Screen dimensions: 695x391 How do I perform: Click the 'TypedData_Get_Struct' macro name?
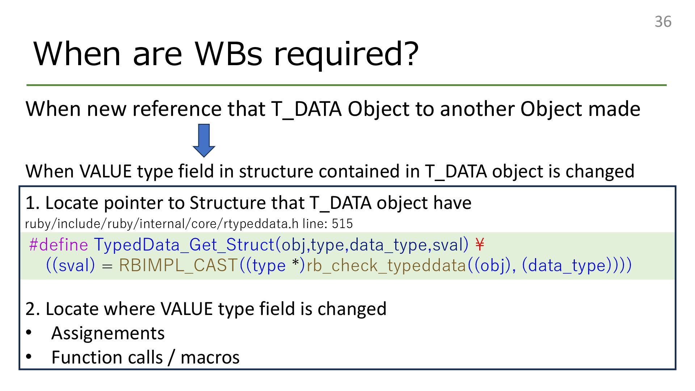click(x=184, y=245)
